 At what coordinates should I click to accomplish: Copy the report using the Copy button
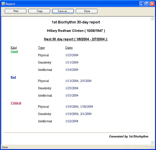pos(39,11)
